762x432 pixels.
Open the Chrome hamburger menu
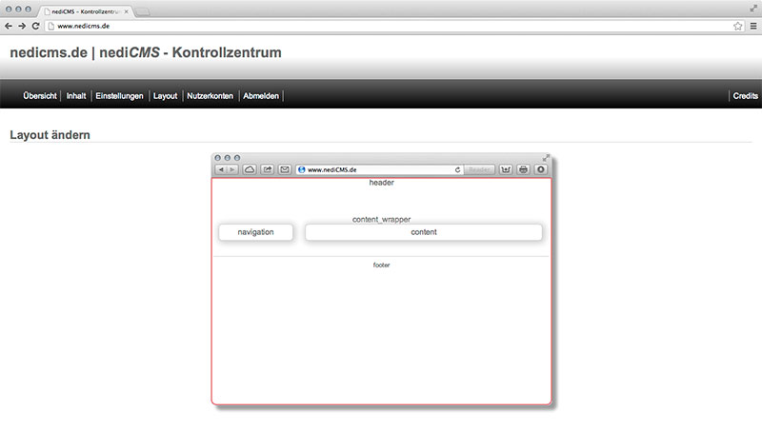click(x=753, y=27)
